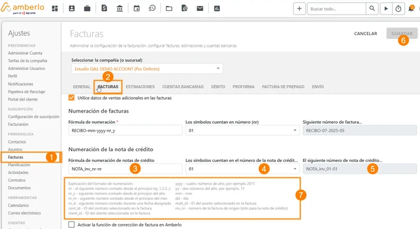Open the dashboard grid icon

coord(55,9)
